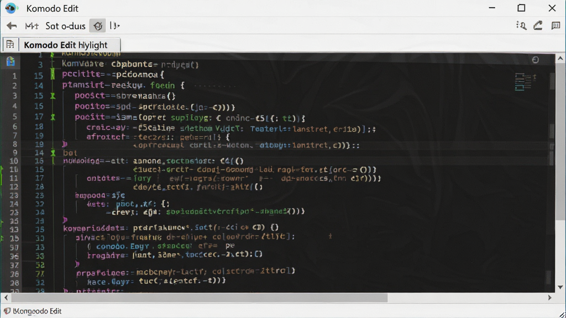Click the file list icon left of the tab
This screenshot has height=318, width=566.
pyautogui.click(x=10, y=44)
